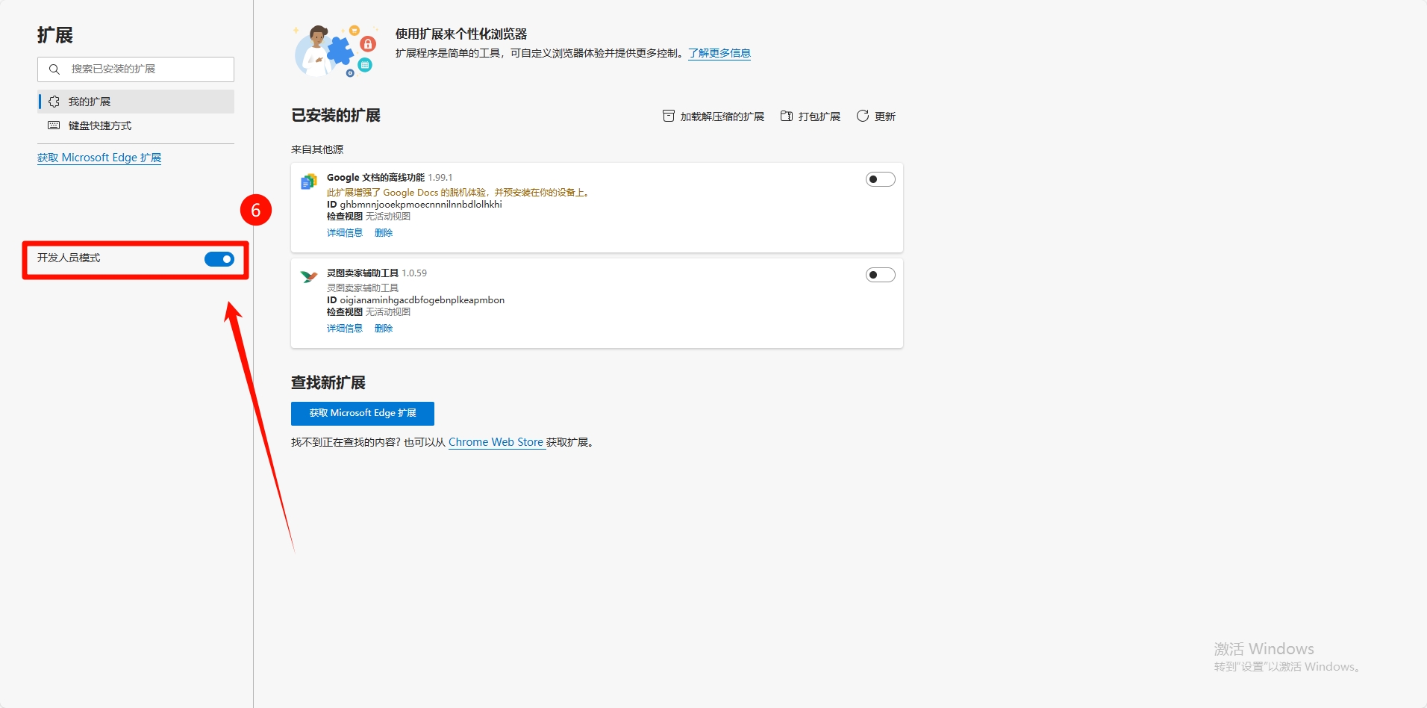Enable the 灵图卖家辅助工具 extension toggle
Viewport: 1427px width, 708px height.
click(x=880, y=275)
